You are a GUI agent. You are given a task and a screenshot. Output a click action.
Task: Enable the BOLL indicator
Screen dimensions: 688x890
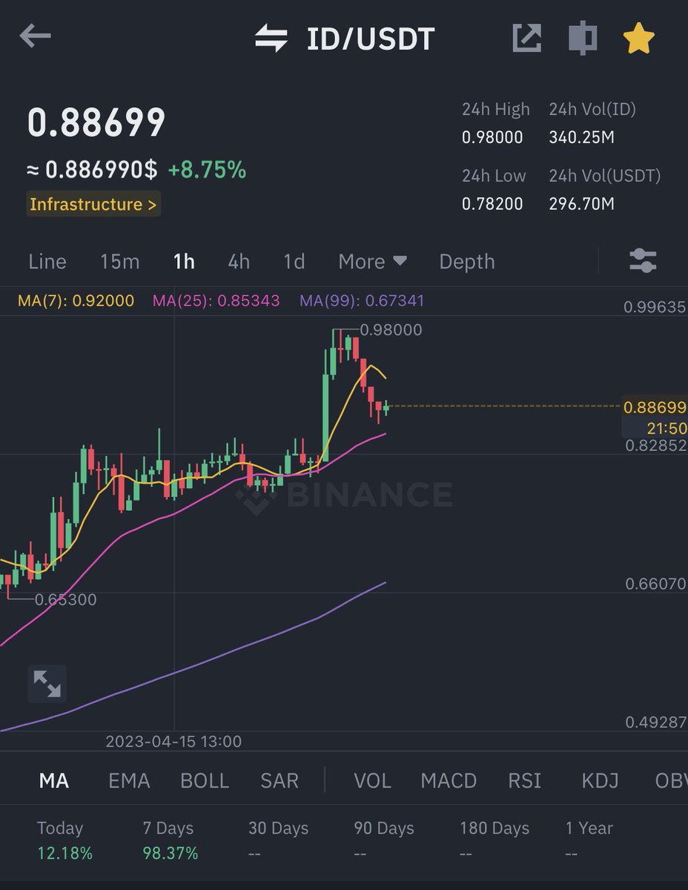click(205, 780)
